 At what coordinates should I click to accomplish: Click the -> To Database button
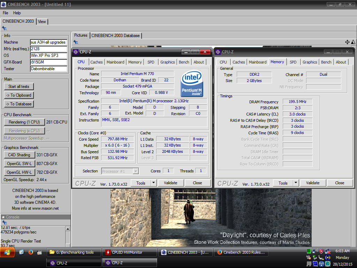point(19,104)
